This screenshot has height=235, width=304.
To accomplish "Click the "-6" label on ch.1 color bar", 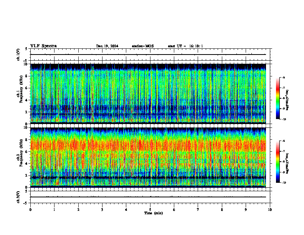I will point(283,77).
